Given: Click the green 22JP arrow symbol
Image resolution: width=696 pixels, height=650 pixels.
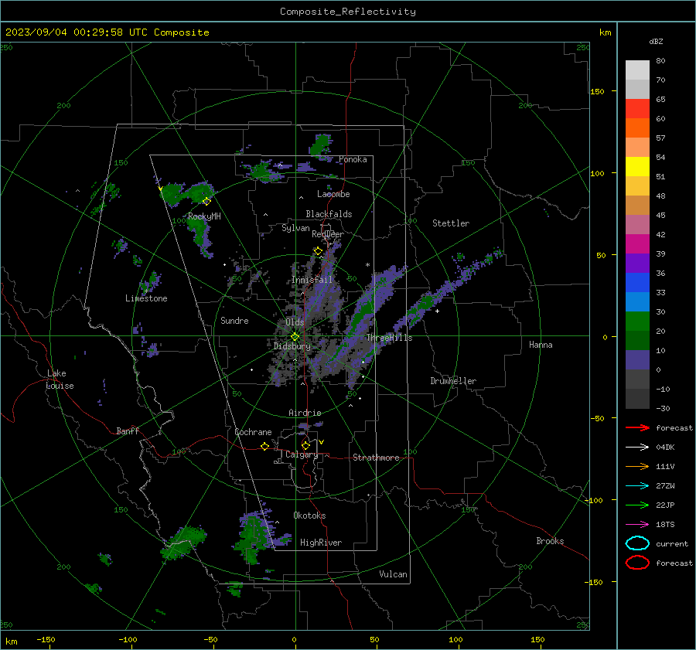Looking at the screenshot, I should click(x=637, y=505).
